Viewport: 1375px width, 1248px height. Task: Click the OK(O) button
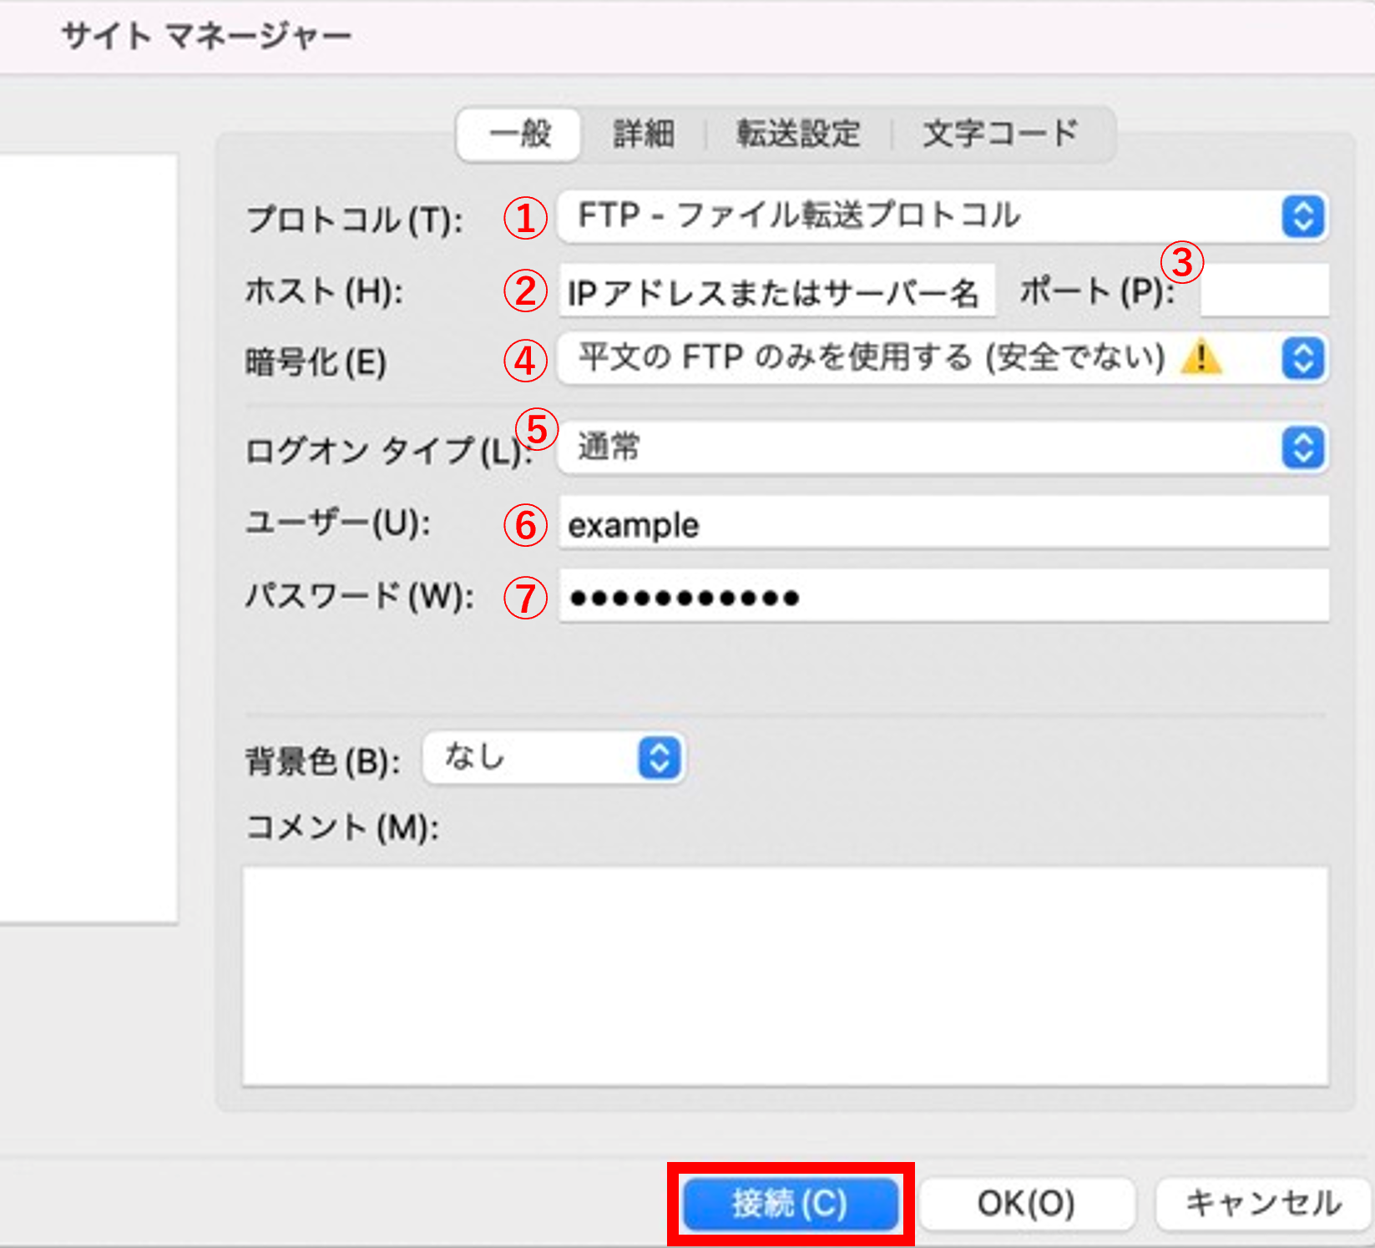point(1026,1203)
